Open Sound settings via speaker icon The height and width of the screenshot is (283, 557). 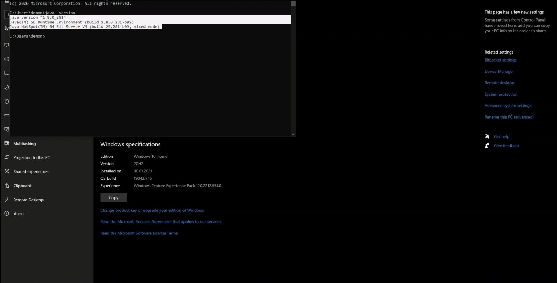[6, 59]
